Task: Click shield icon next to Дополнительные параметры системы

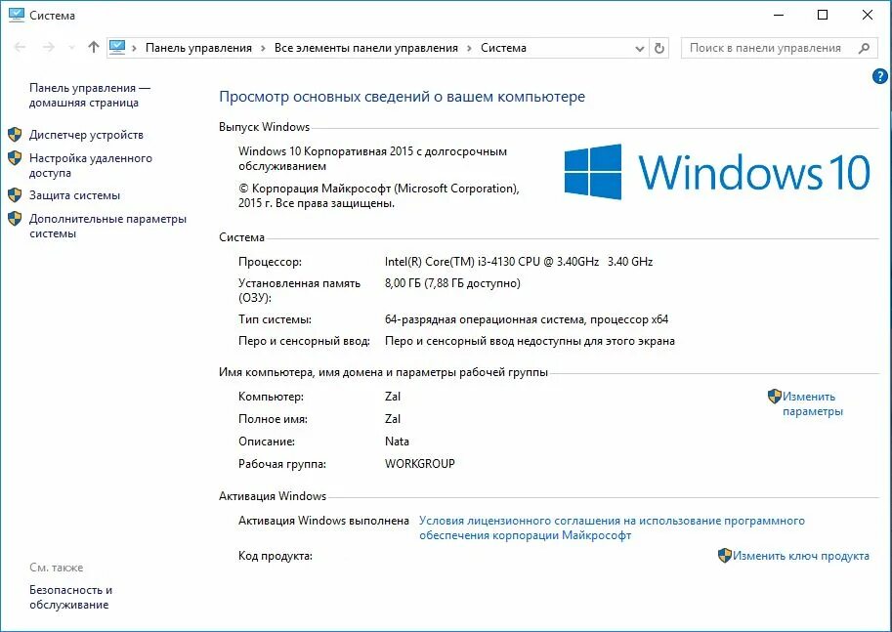Action: [15, 219]
